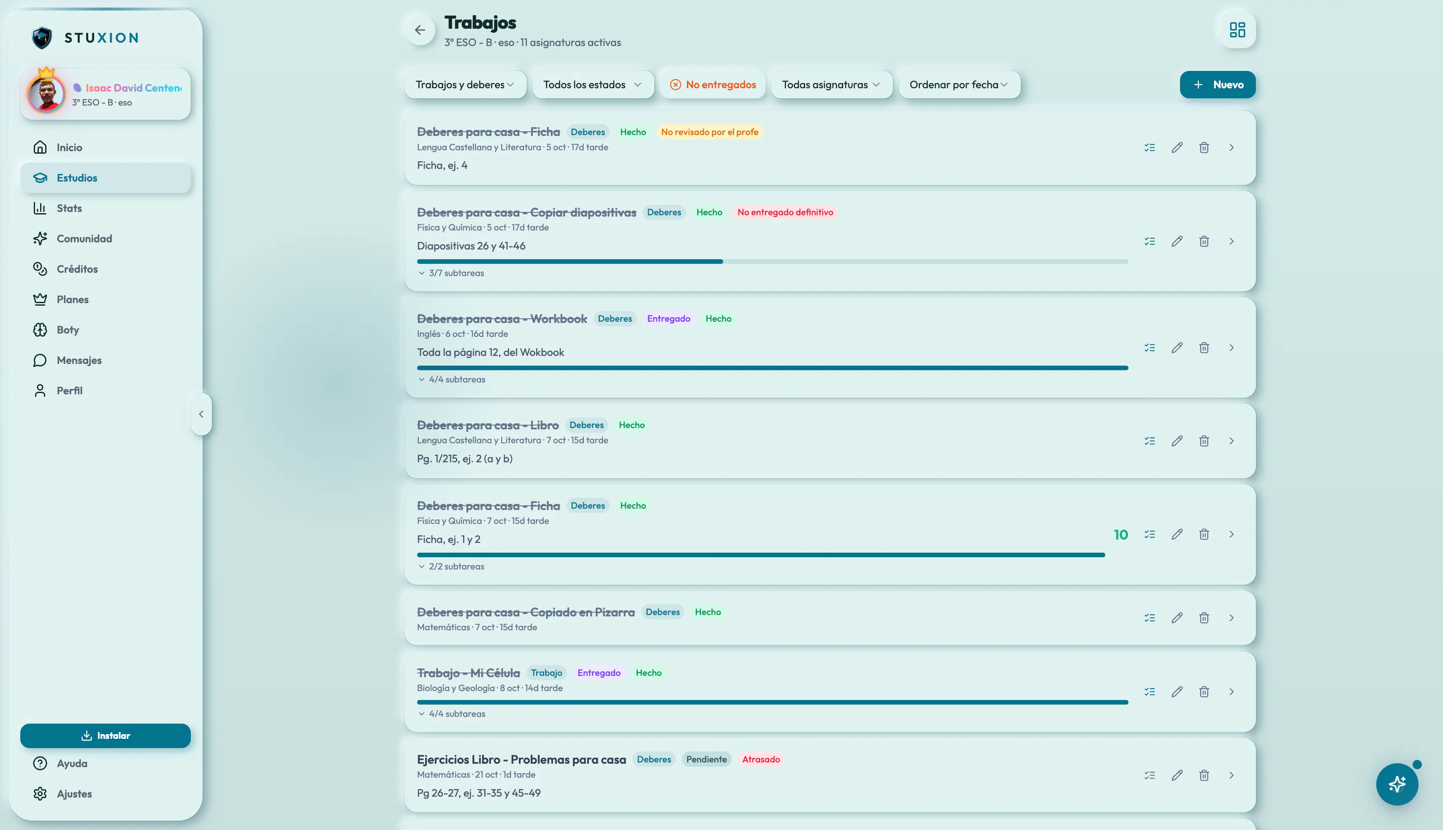Image resolution: width=1443 pixels, height=830 pixels.
Task: Expand 4/4 subtareas under Workbook
Action: pos(451,380)
